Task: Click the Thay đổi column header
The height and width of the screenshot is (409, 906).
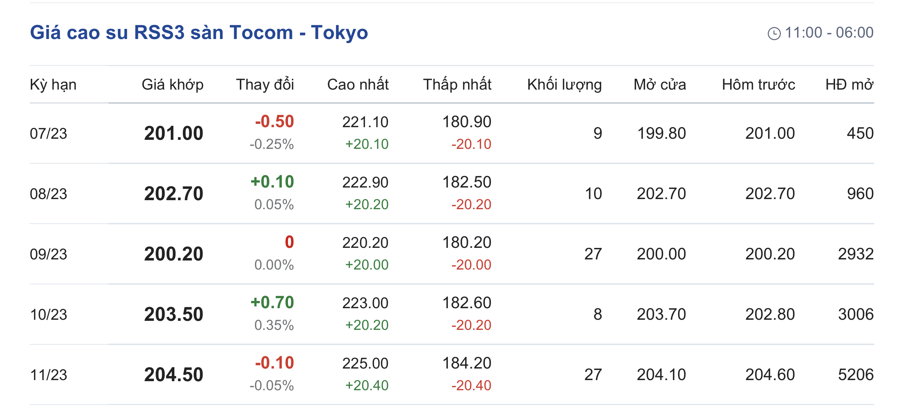Action: [265, 85]
